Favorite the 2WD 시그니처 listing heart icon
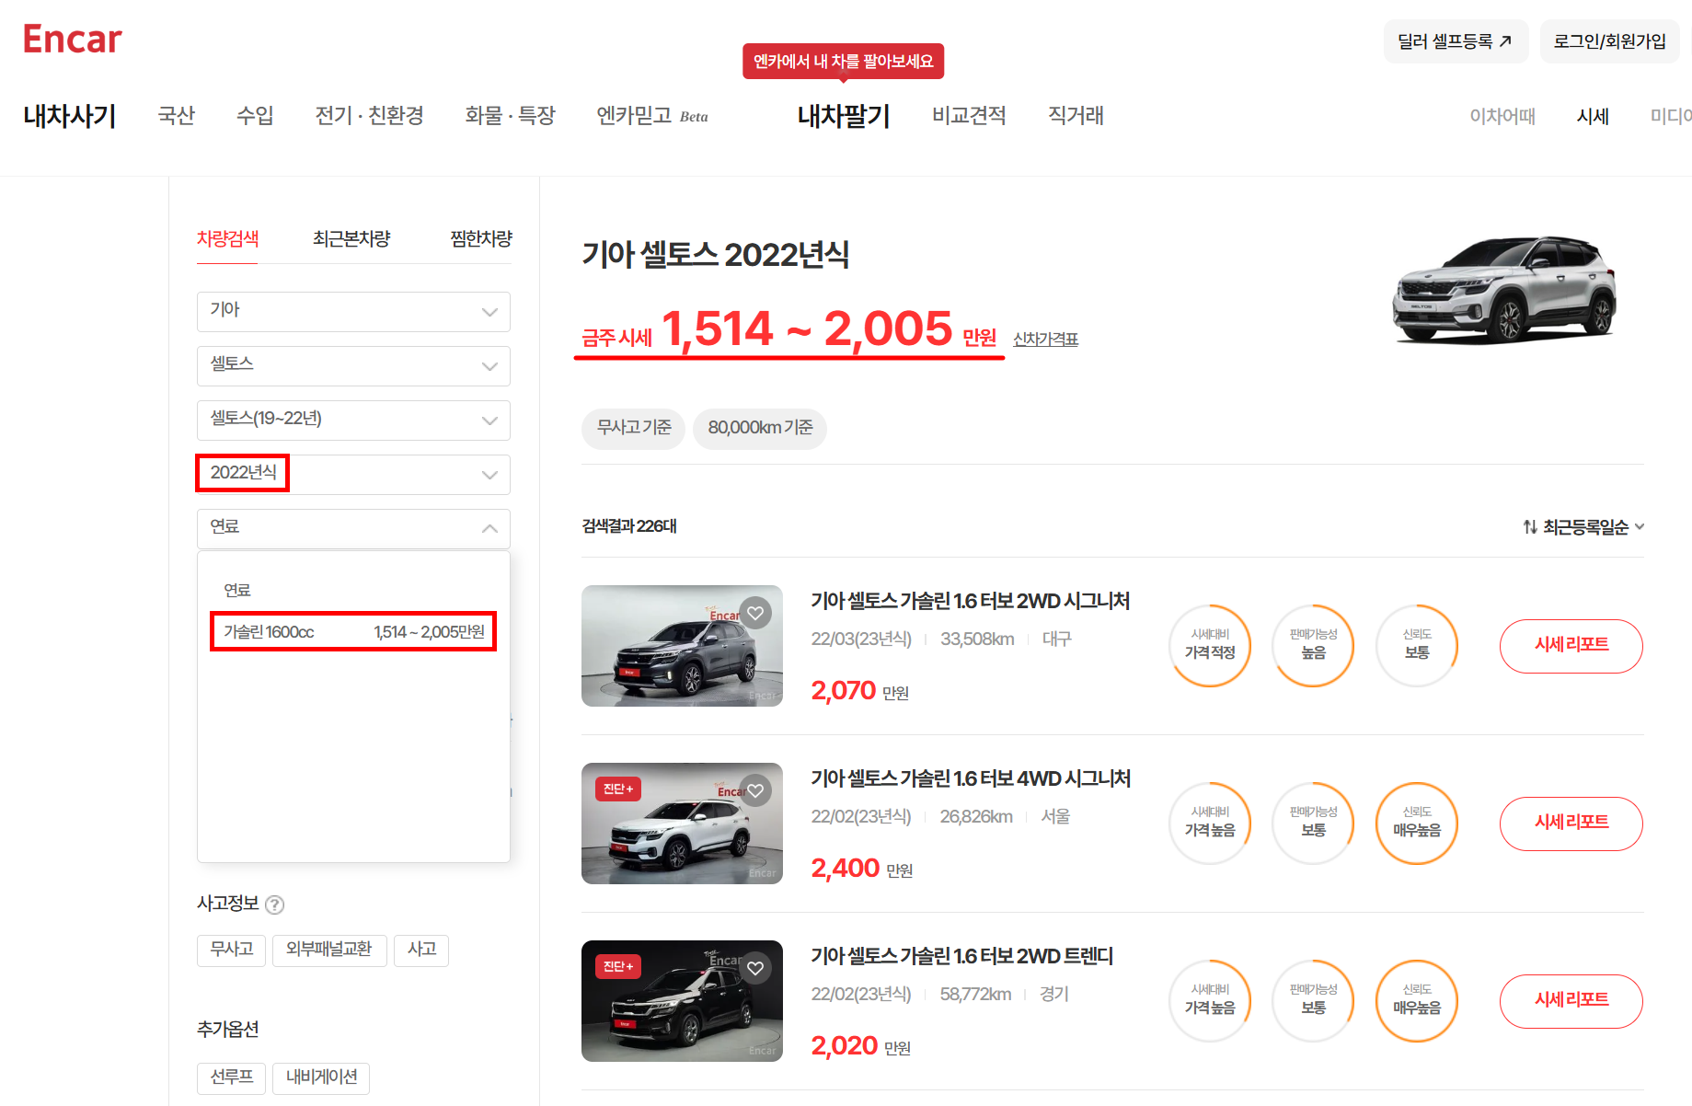The height and width of the screenshot is (1106, 1692). click(755, 613)
